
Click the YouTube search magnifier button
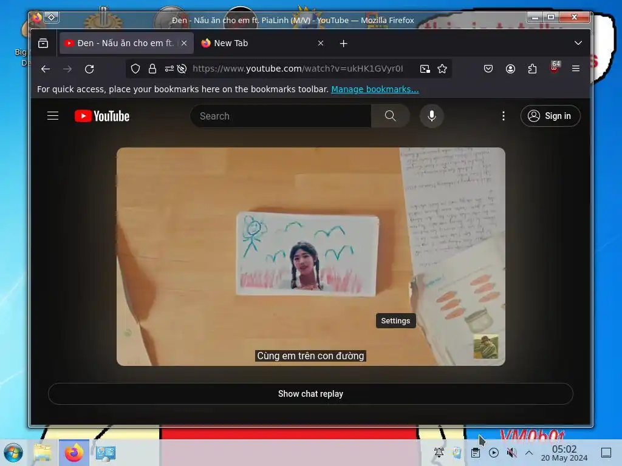click(x=391, y=116)
